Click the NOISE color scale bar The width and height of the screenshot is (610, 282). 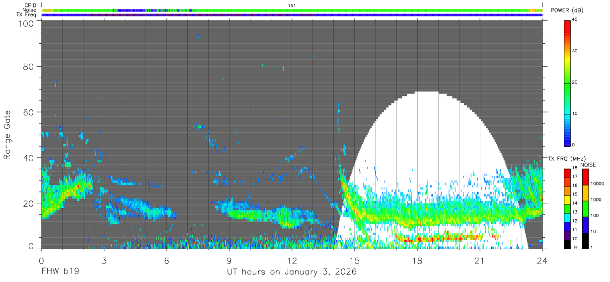(x=585, y=209)
